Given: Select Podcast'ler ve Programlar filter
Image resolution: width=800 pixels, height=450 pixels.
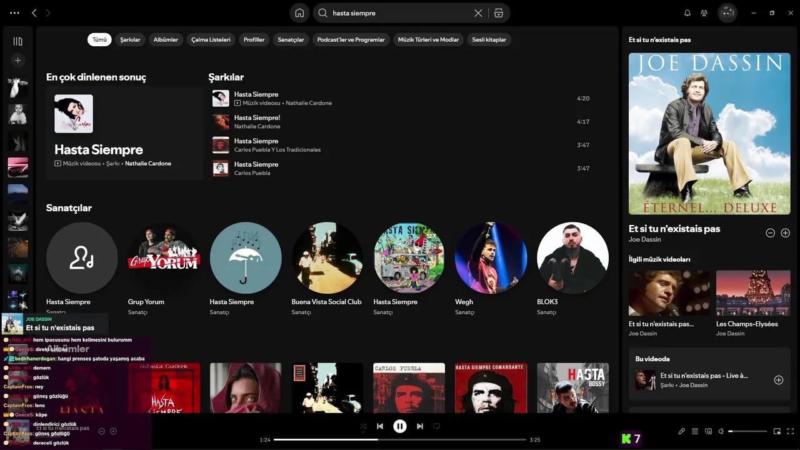Looking at the screenshot, I should click(x=351, y=39).
